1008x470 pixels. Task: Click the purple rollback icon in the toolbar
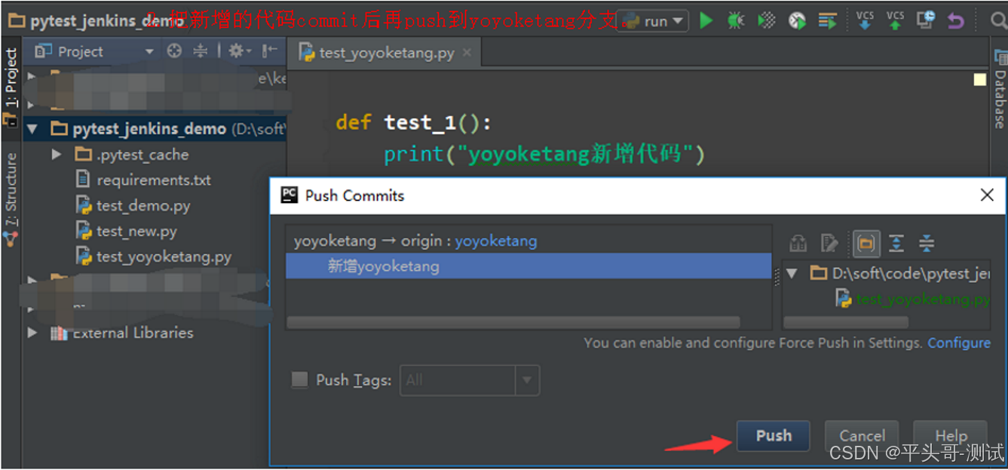tap(955, 21)
